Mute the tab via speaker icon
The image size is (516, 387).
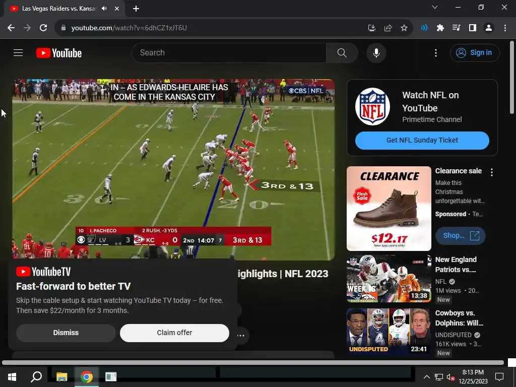coord(104,9)
